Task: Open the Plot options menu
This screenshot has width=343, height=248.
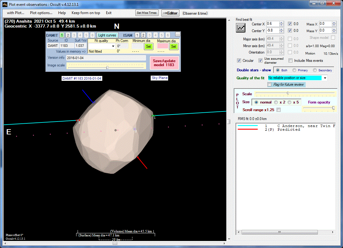Action: [x=41, y=13]
